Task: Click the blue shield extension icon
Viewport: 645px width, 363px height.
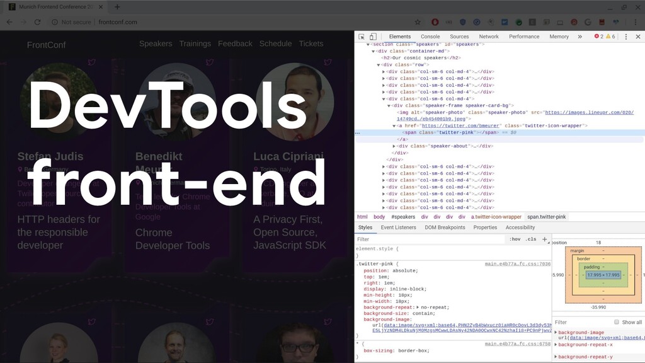Action: tap(463, 22)
